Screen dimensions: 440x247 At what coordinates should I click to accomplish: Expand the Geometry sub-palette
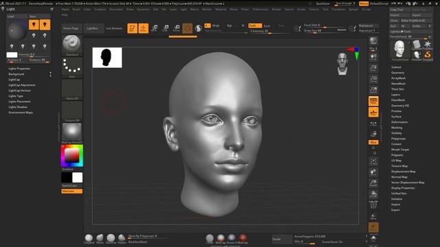point(397,73)
